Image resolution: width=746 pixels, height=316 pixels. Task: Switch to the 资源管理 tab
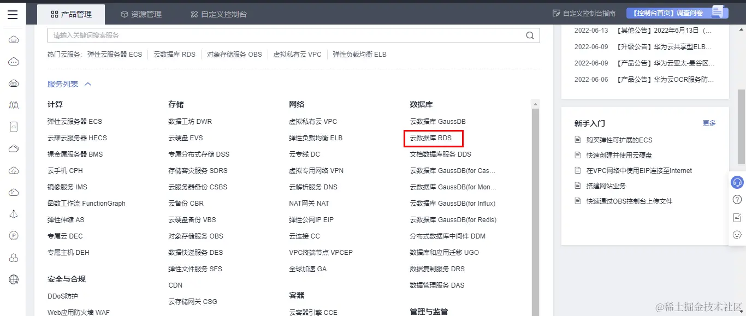pos(141,14)
